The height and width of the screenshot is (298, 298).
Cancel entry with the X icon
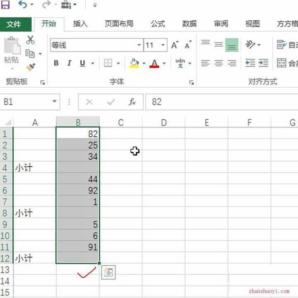[89, 102]
